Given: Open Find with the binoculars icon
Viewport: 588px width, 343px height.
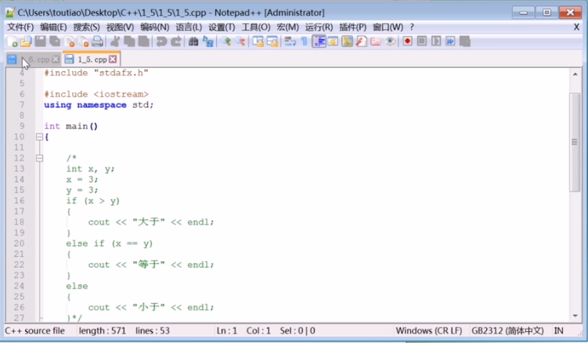Looking at the screenshot, I should click(x=193, y=42).
